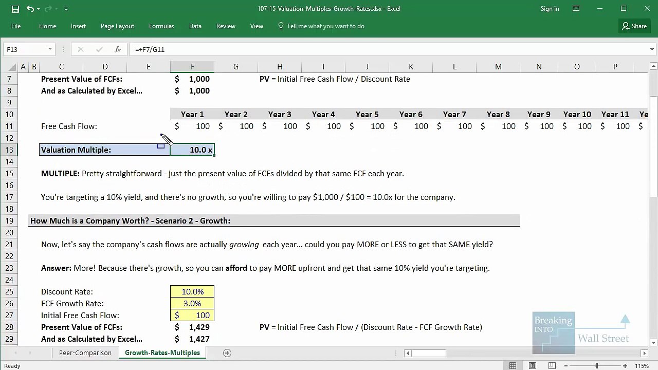Open the View ribbon tab
The image size is (658, 370).
point(257,26)
